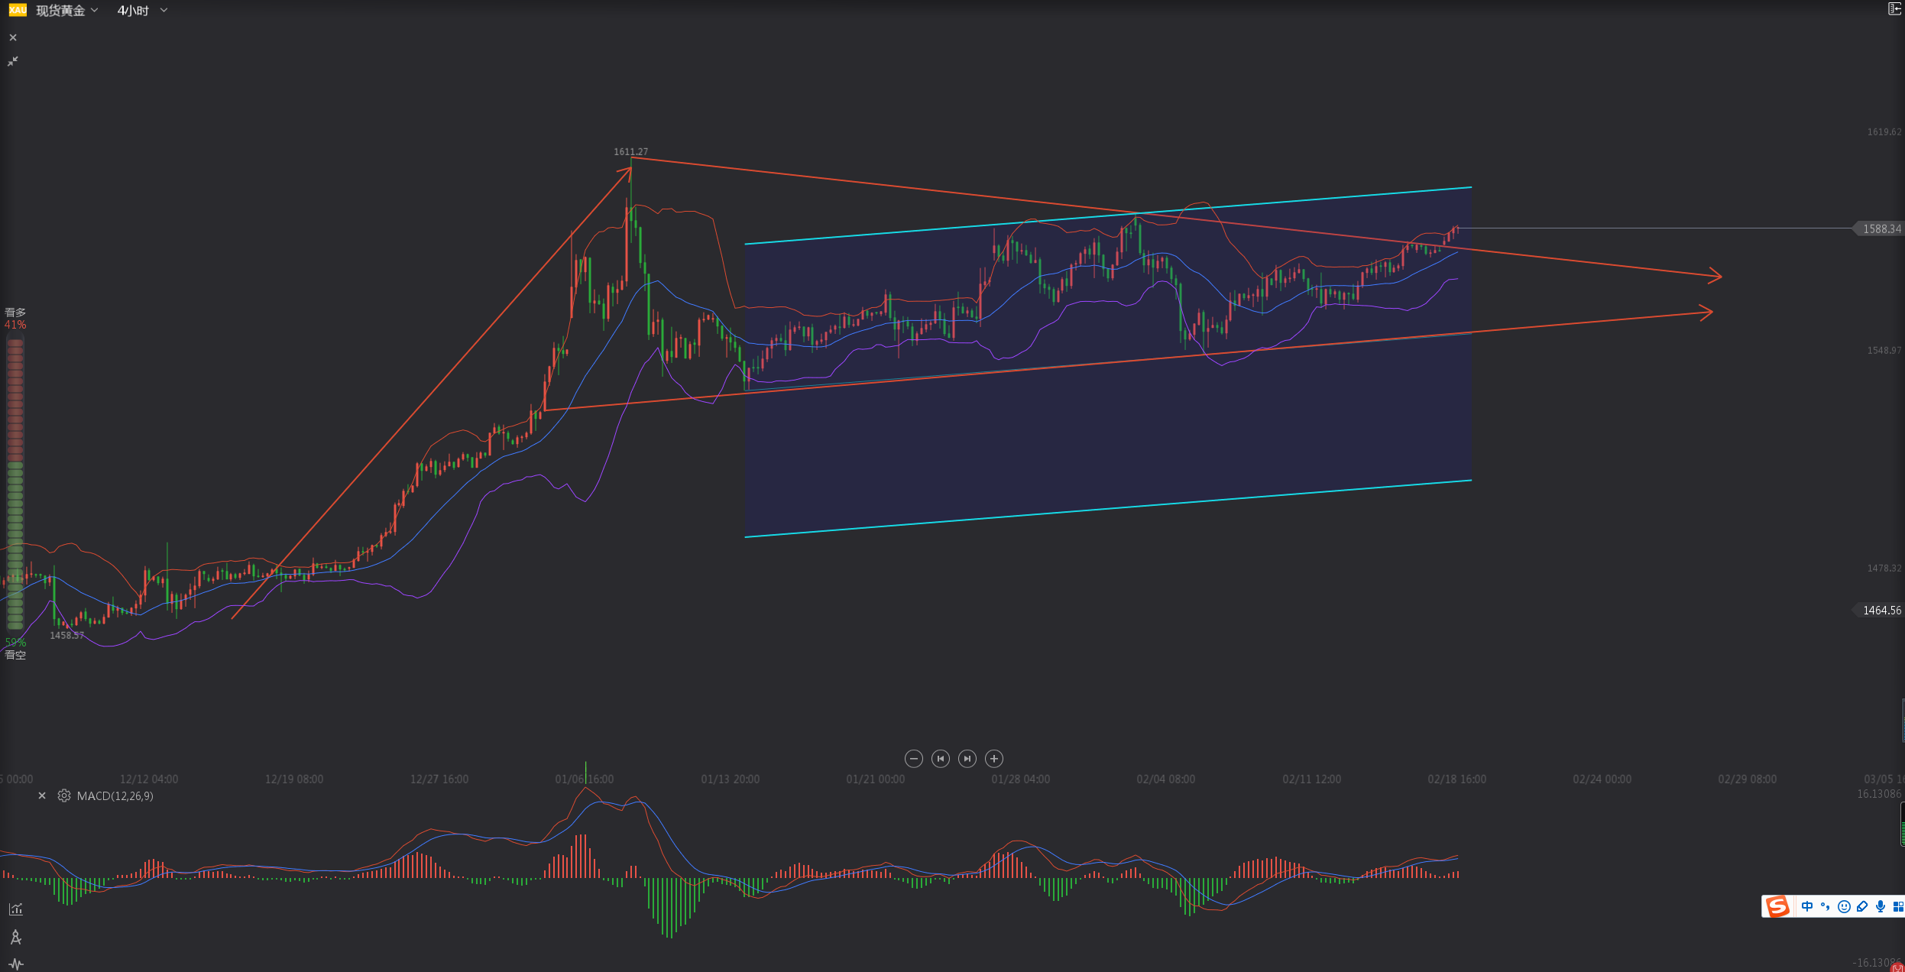
Task: Select the drawing compass tool icon
Action: click(x=15, y=937)
